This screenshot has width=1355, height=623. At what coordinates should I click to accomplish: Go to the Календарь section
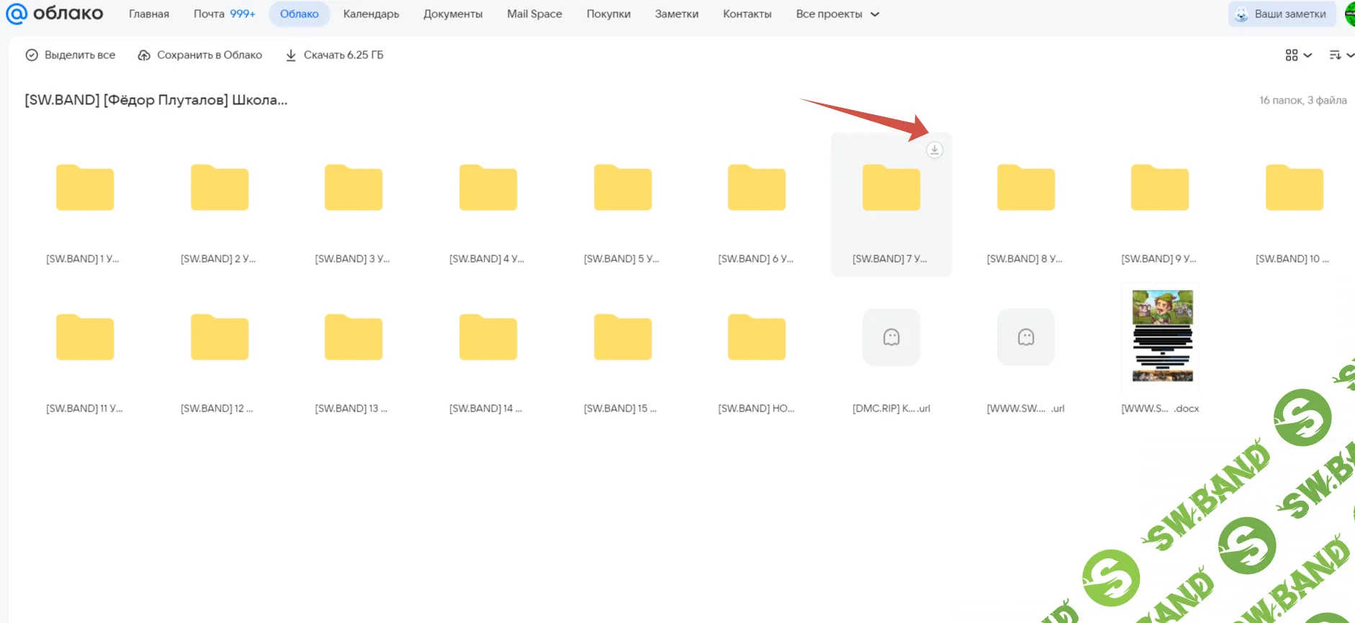(371, 14)
